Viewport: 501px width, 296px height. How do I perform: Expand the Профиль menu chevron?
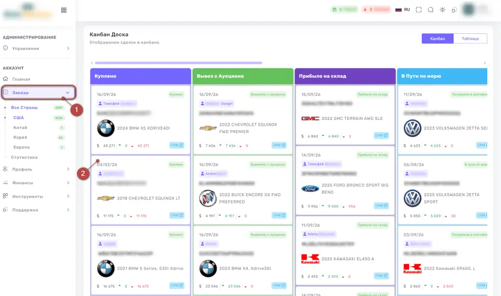(x=68, y=169)
